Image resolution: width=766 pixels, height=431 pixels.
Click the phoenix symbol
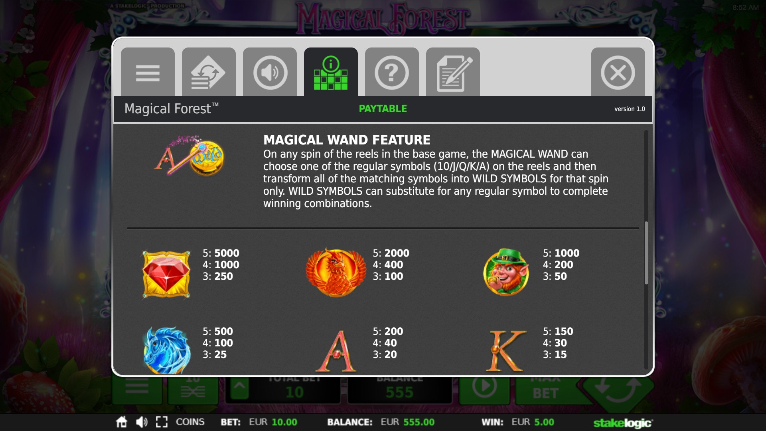click(x=336, y=273)
